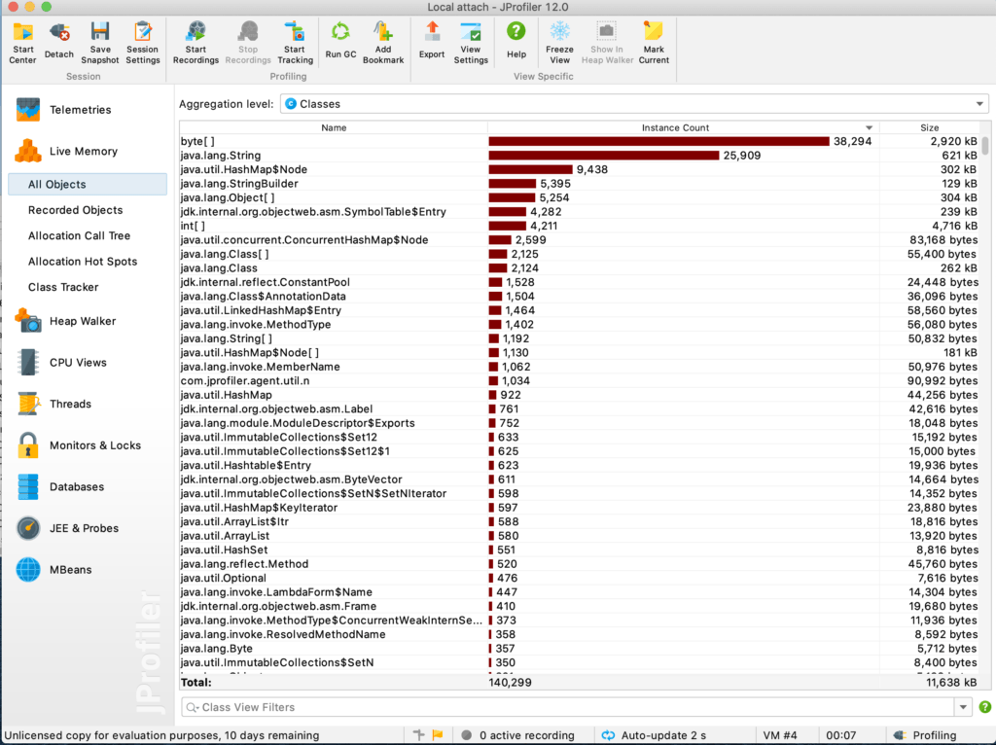Open the Heap Walker section in sidebar
The width and height of the screenshot is (996, 745).
tap(82, 321)
